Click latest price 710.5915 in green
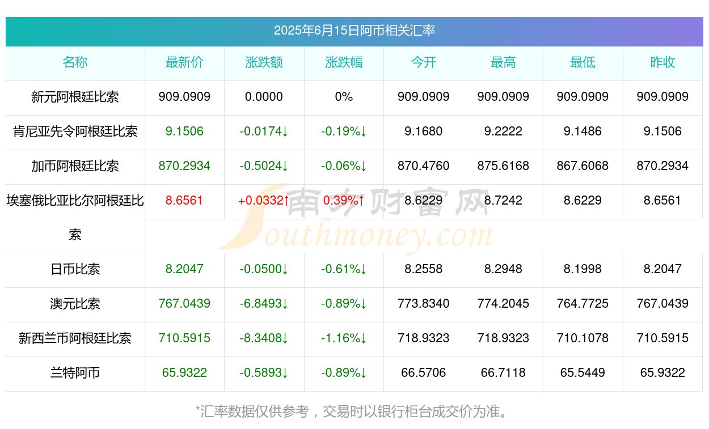Image resolution: width=709 pixels, height=429 pixels. (184, 338)
